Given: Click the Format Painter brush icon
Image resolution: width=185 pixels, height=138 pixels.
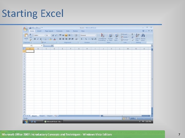Looking at the screenshot, I should click(30, 40).
